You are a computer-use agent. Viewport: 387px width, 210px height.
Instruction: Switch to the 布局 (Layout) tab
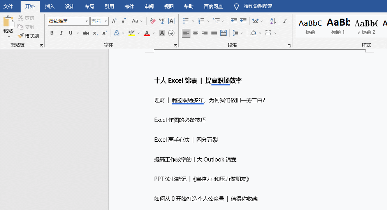tap(89, 6)
